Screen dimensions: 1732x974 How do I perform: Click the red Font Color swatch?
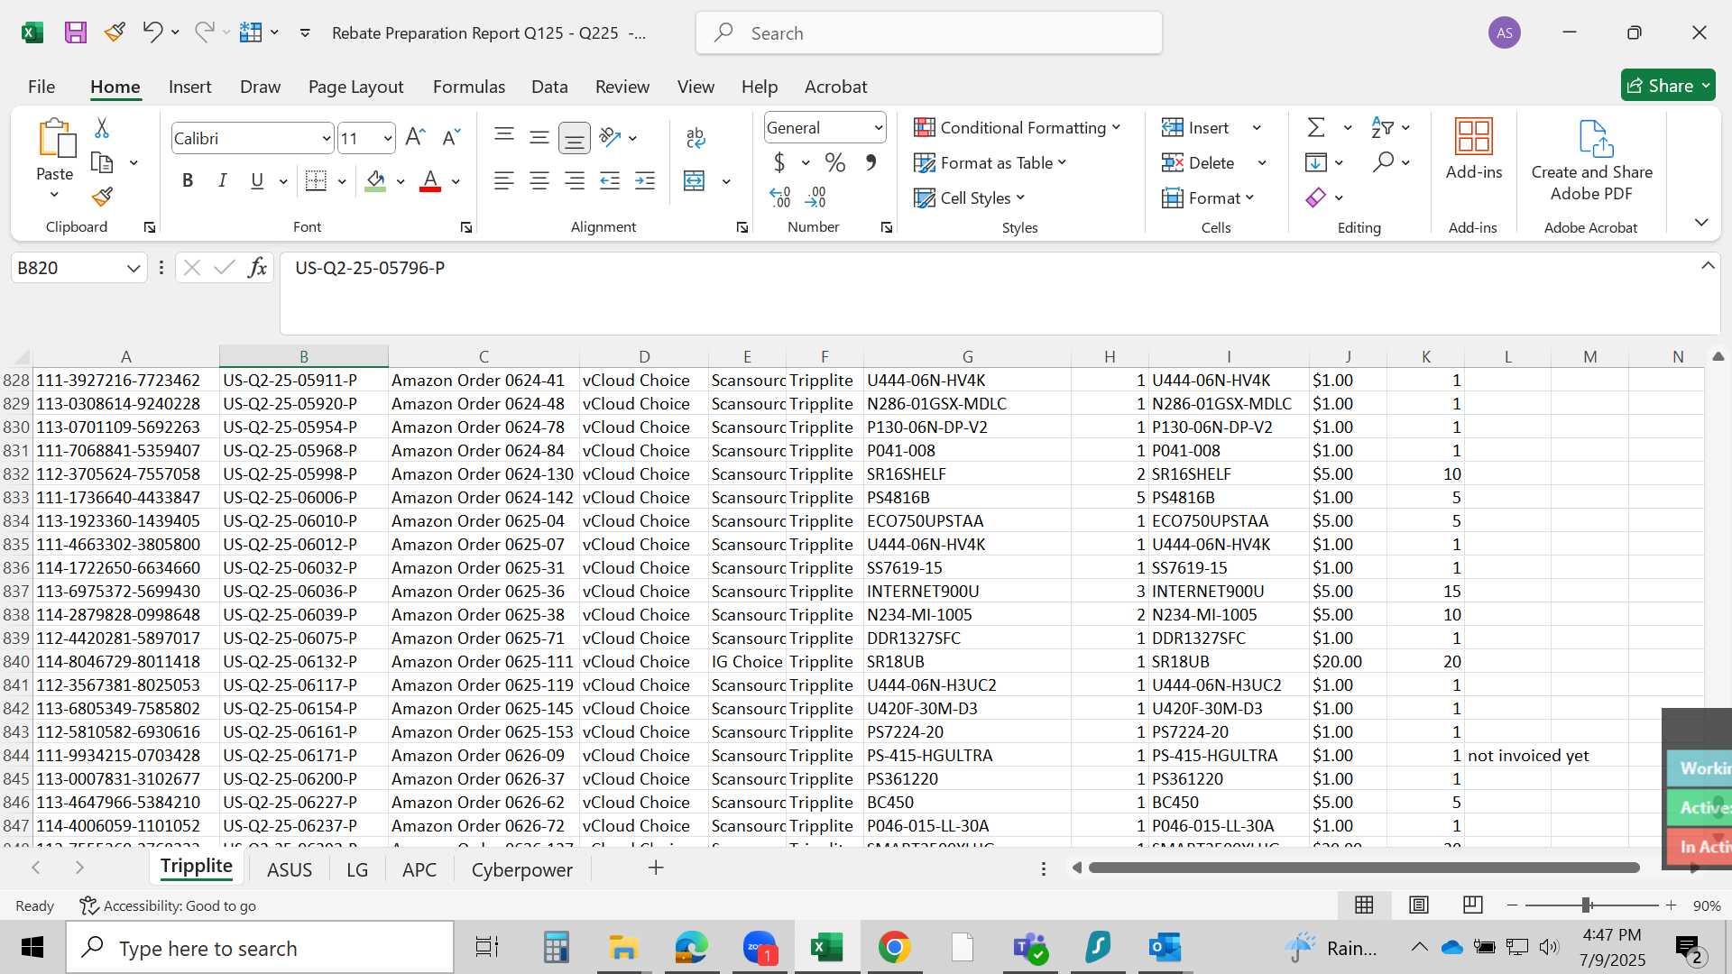(430, 180)
